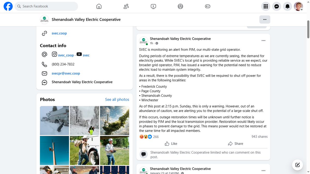Click the Messenger icon in Contact info
This screenshot has width=310, height=174.
[x=44, y=82]
